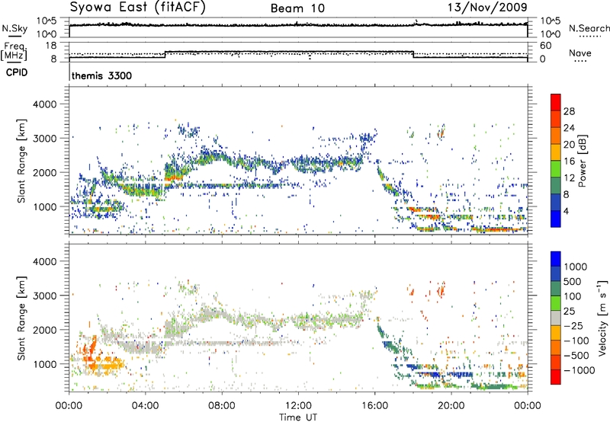Click the red bottom of velocity colorbar
Screen dimensions: 610x422
[x=556, y=377]
